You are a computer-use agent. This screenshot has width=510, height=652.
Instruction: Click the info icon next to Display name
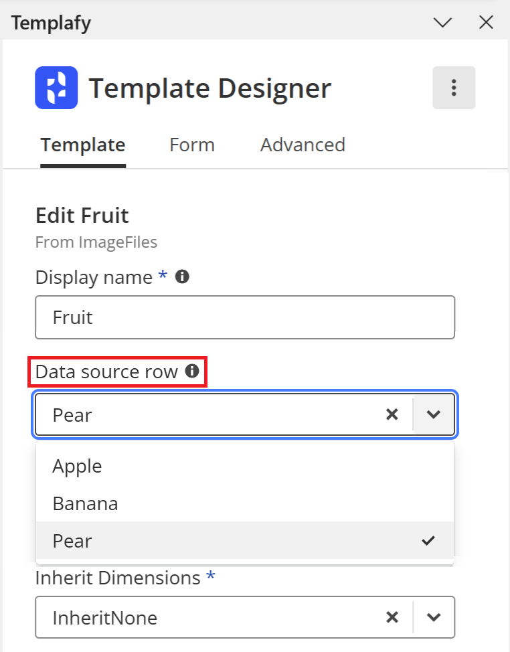coord(181,276)
